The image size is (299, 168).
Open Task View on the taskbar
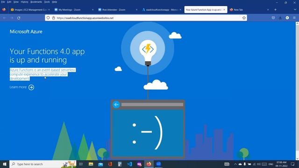[x=81, y=164]
